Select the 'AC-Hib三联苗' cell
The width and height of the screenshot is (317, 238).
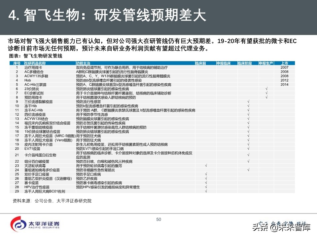tap(35, 85)
